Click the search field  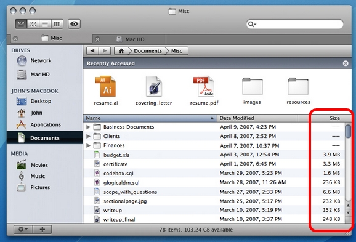click(x=294, y=24)
